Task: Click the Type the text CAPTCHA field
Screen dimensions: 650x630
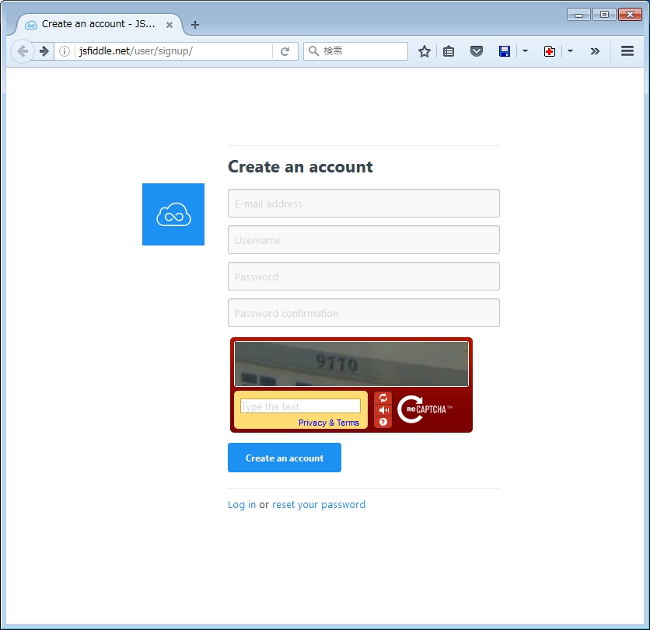Action: (300, 406)
